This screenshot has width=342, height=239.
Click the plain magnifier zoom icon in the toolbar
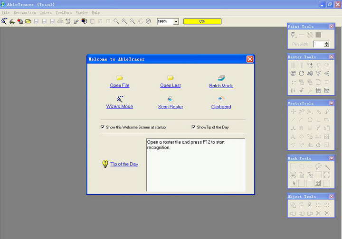(x=116, y=21)
